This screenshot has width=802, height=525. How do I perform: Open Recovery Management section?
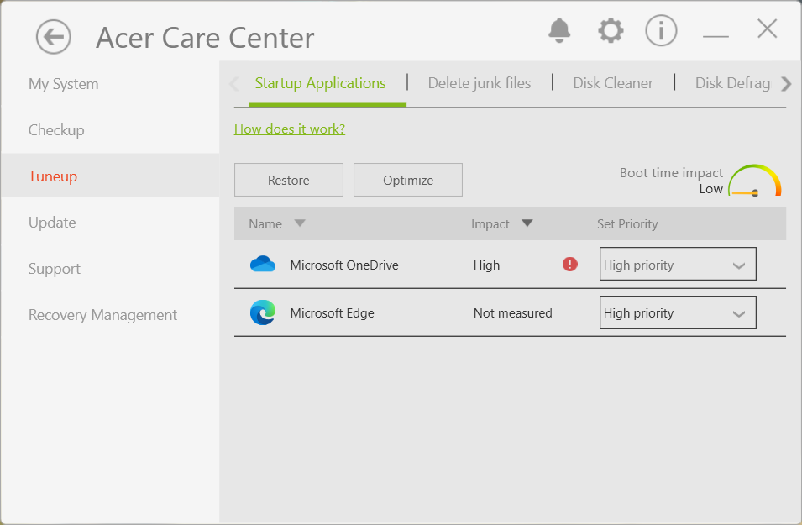102,315
